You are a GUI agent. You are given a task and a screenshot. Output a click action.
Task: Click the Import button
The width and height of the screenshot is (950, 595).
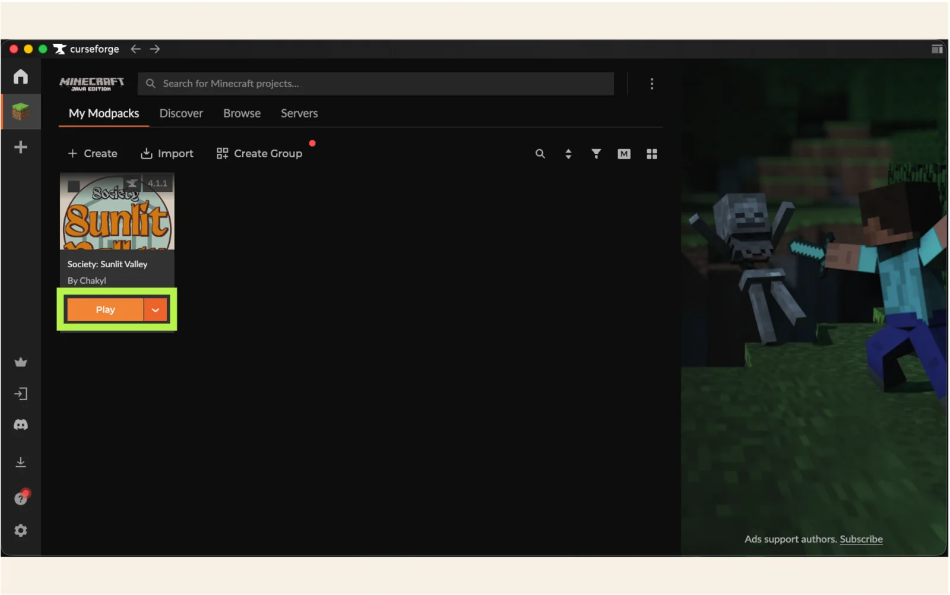(167, 153)
